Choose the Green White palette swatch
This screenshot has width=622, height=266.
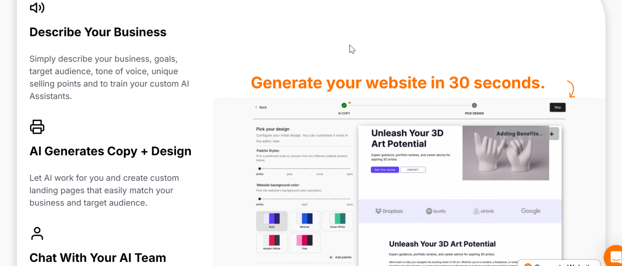(x=338, y=221)
